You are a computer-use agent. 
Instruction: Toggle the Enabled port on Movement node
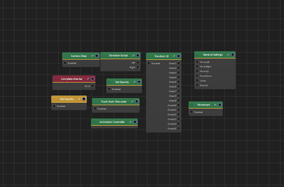[192, 112]
